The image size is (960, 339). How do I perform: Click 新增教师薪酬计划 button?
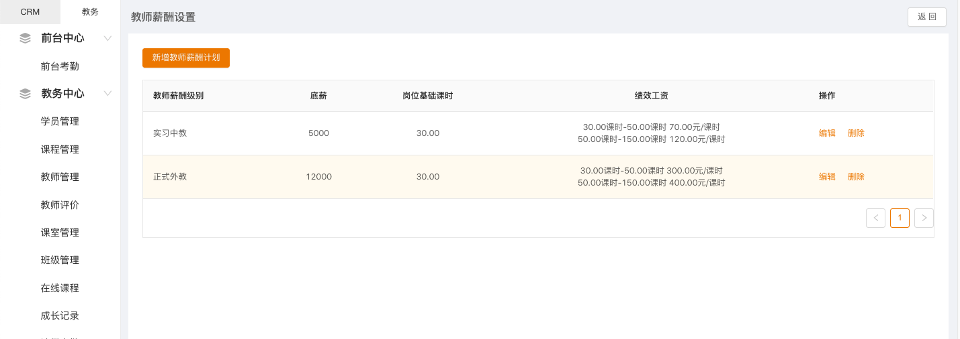pos(186,58)
